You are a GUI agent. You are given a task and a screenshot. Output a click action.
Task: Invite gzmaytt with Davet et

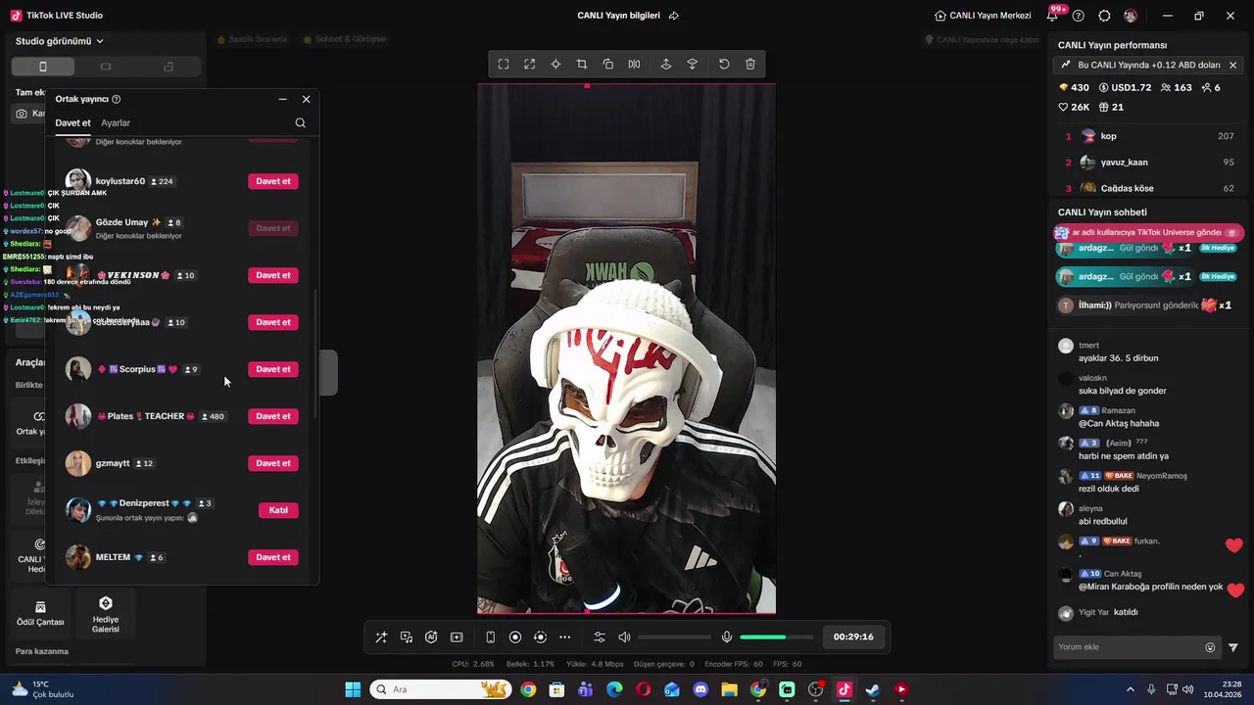[x=273, y=463]
